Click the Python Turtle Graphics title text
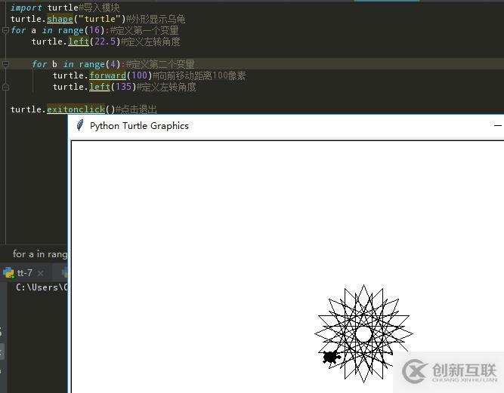The width and height of the screenshot is (504, 393). point(139,126)
